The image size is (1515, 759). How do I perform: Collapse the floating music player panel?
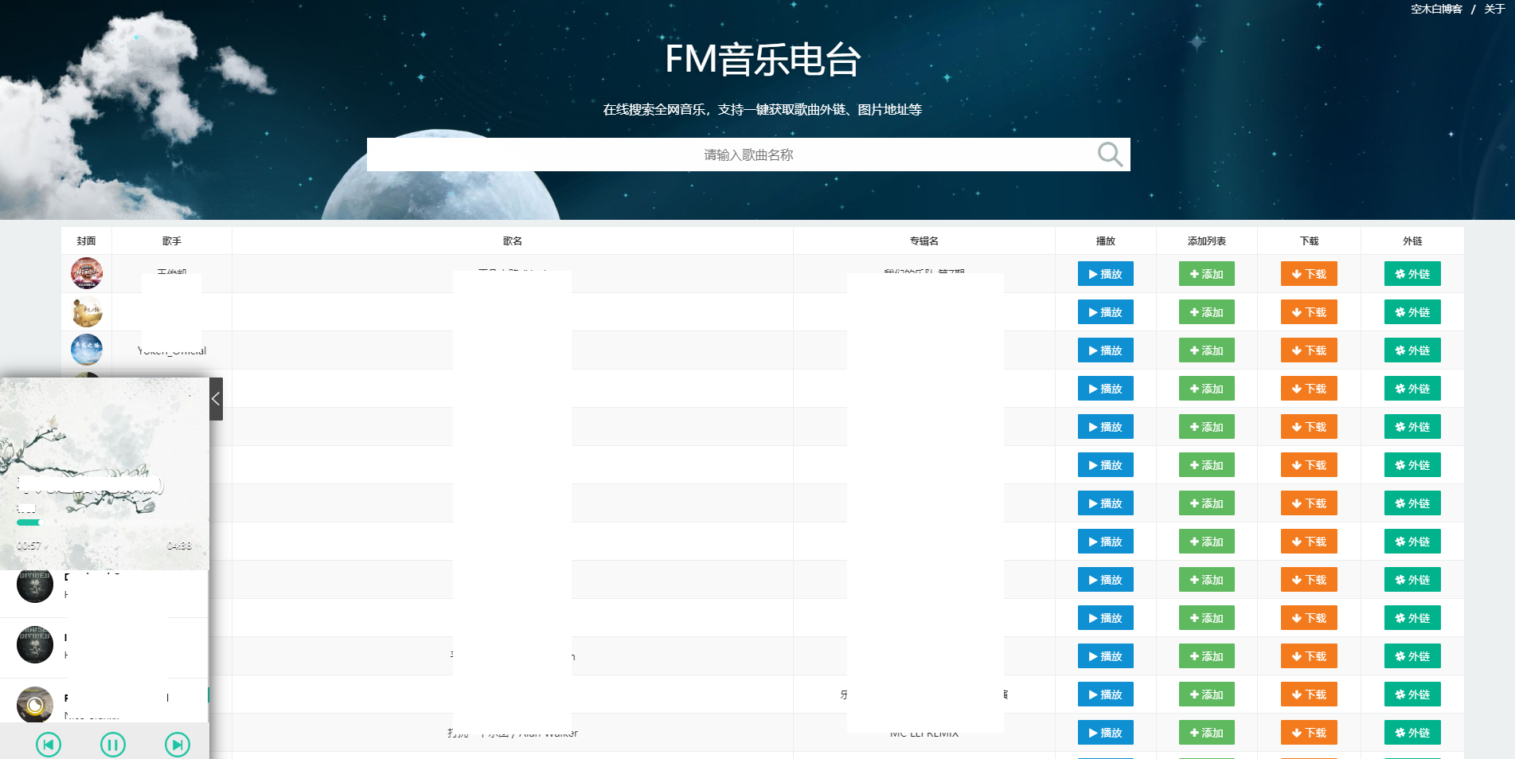click(216, 398)
